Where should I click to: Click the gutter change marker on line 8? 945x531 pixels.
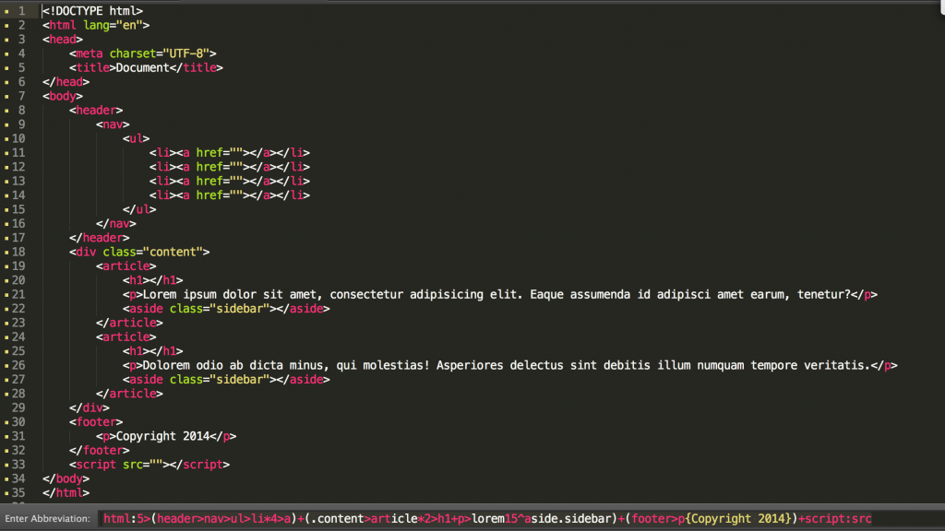pyautogui.click(x=6, y=111)
